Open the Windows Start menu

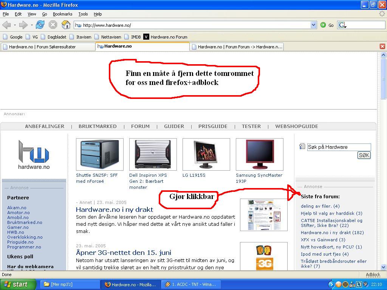[x=18, y=284]
